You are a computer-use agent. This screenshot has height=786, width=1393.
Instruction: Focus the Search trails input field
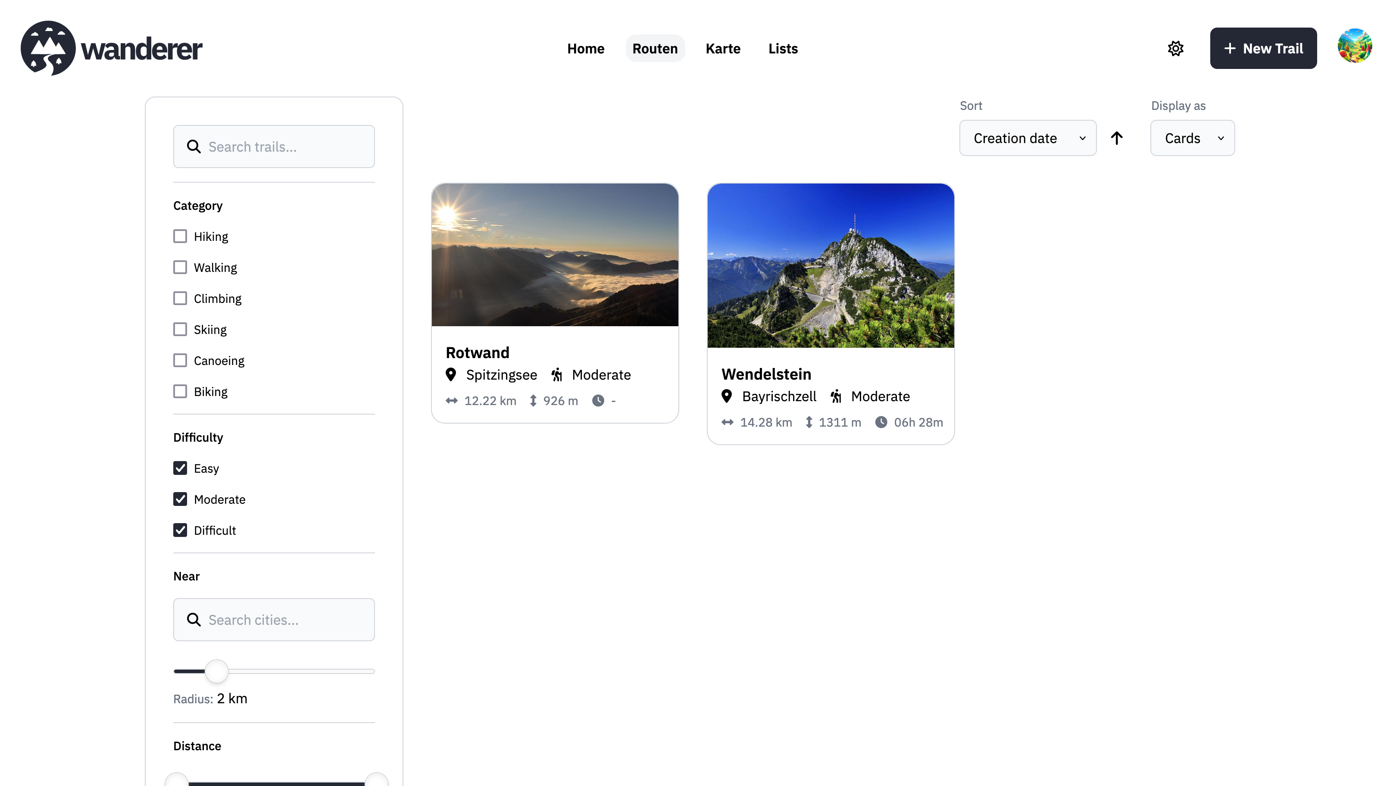click(x=274, y=147)
